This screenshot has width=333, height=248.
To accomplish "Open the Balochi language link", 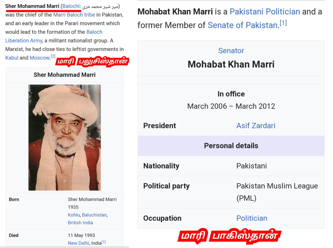I will (x=71, y=6).
